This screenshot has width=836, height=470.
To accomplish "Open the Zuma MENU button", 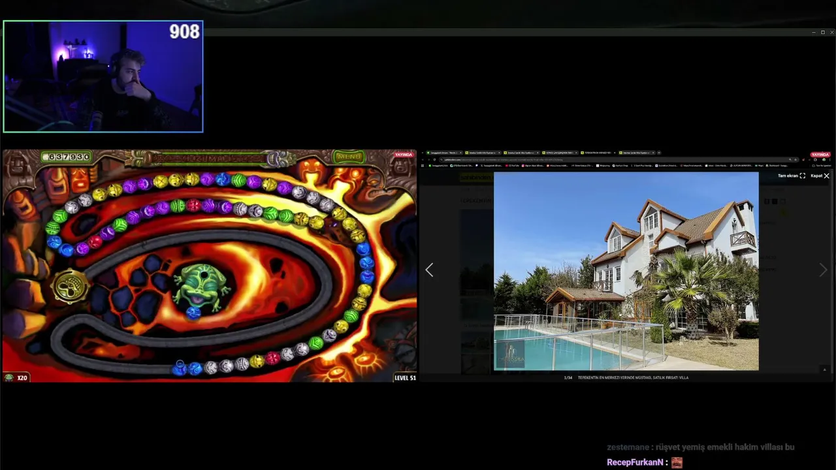I will pyautogui.click(x=349, y=157).
